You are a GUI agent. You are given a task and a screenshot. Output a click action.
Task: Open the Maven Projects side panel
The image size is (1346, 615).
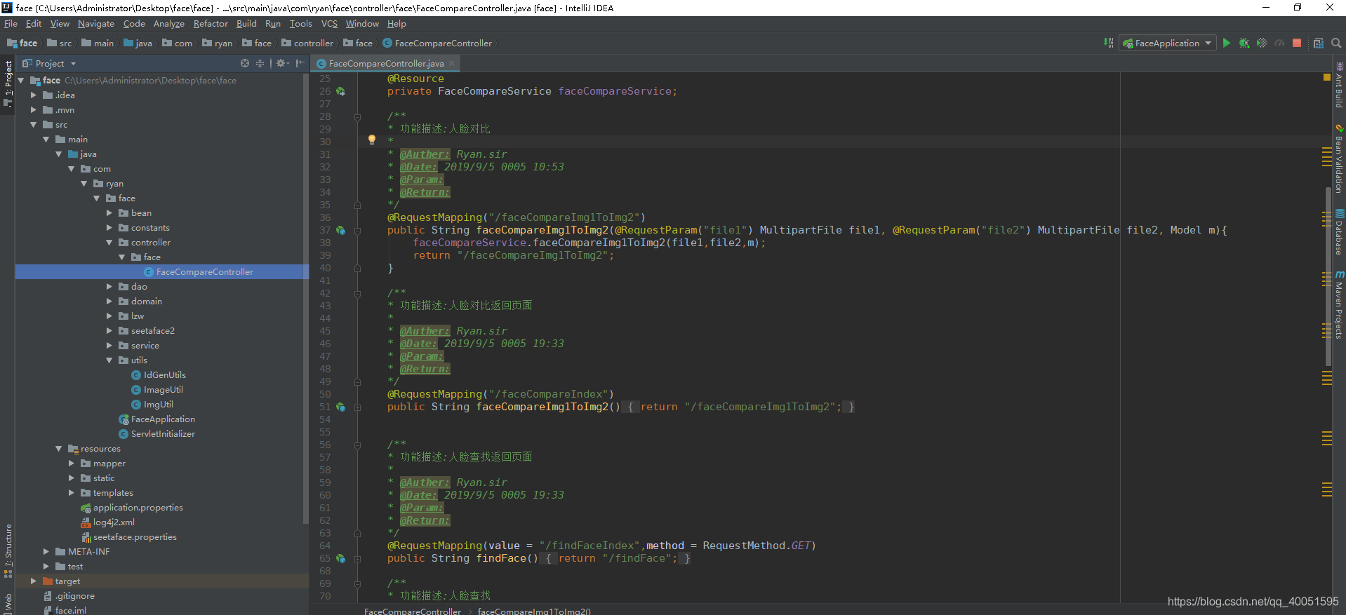coord(1339,305)
